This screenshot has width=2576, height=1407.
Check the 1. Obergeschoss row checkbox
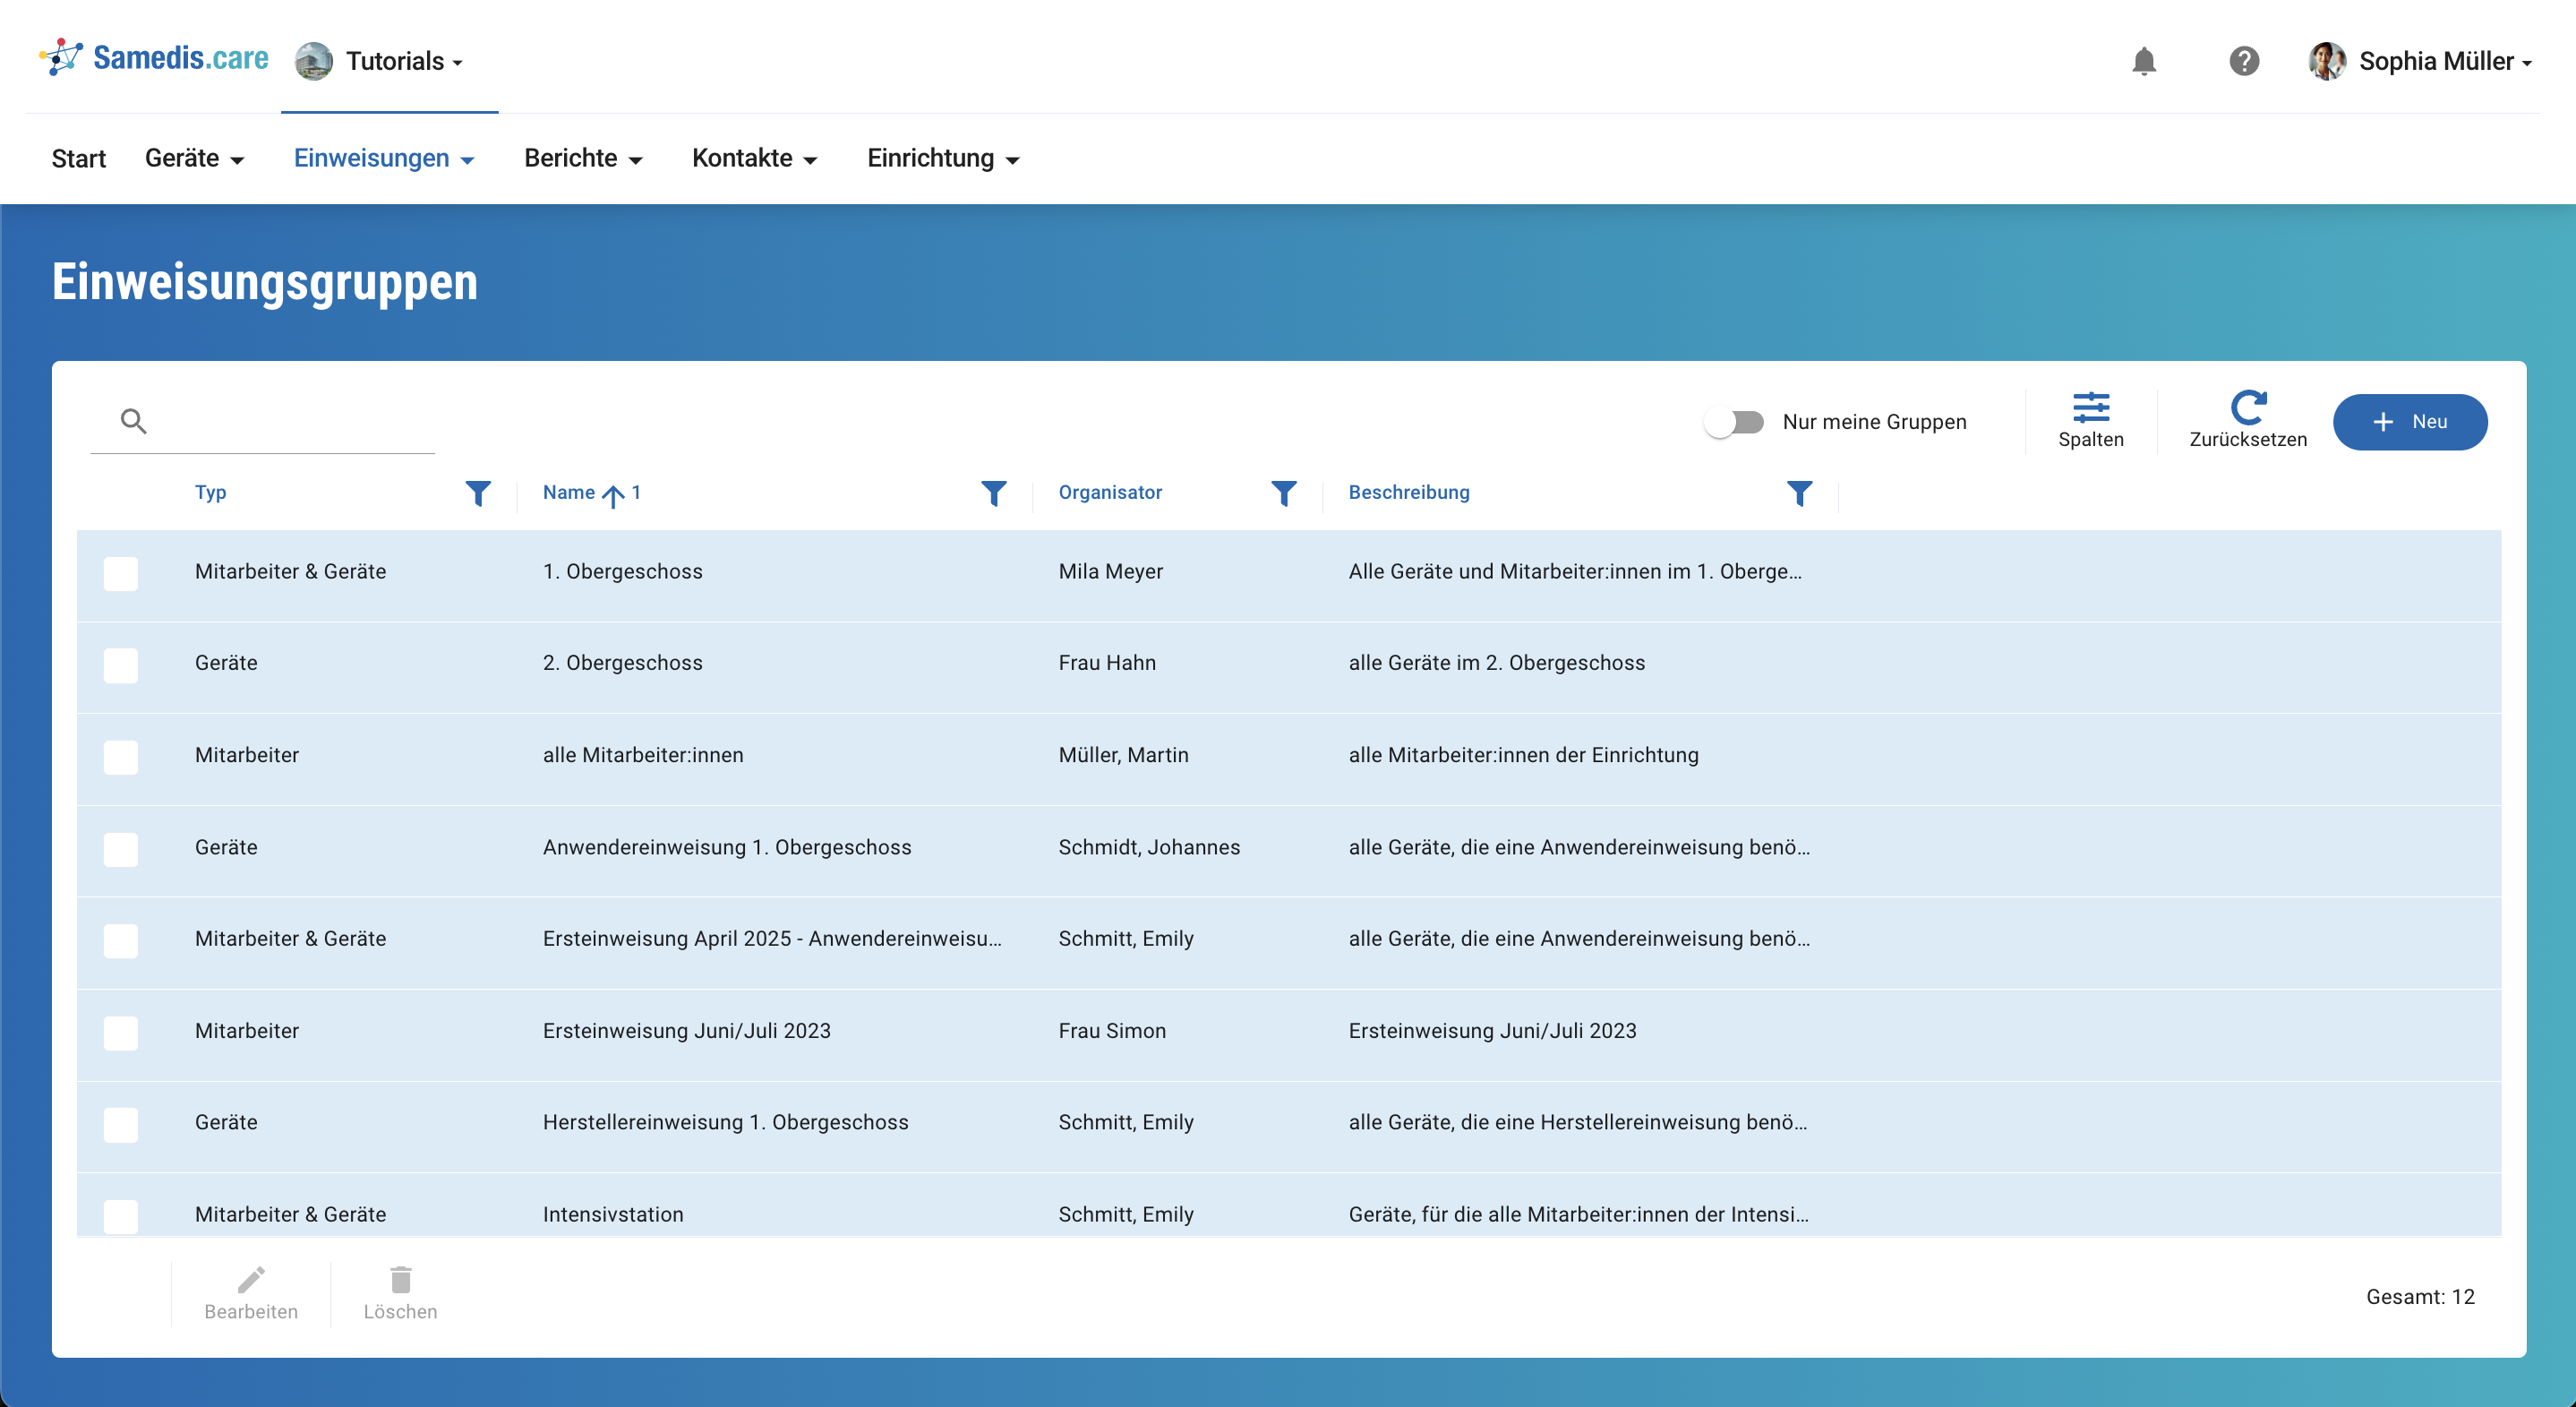pyautogui.click(x=121, y=573)
